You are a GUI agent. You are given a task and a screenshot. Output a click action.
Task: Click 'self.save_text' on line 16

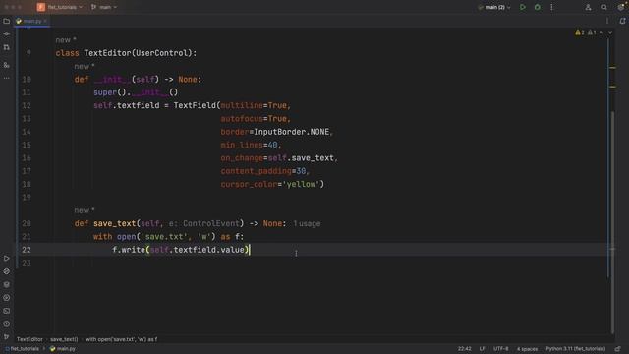(301, 158)
